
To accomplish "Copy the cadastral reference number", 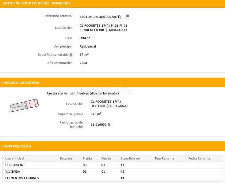I will pos(120,17).
